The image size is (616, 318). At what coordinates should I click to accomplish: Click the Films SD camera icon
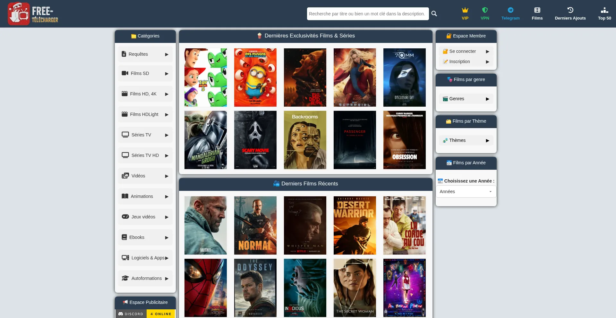(125, 73)
